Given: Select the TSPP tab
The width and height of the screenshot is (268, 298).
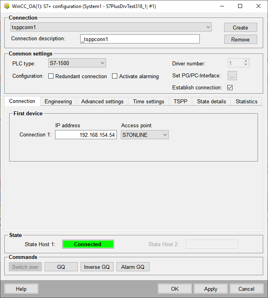Looking at the screenshot, I should click(181, 101).
